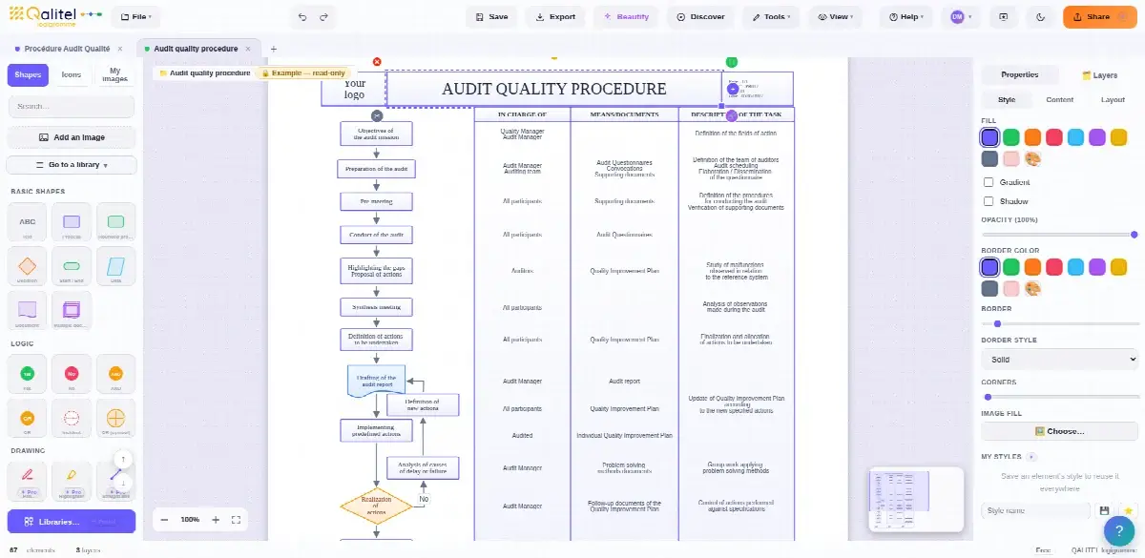Select the green Yes logic symbol
The image size is (1145, 558).
(x=28, y=374)
